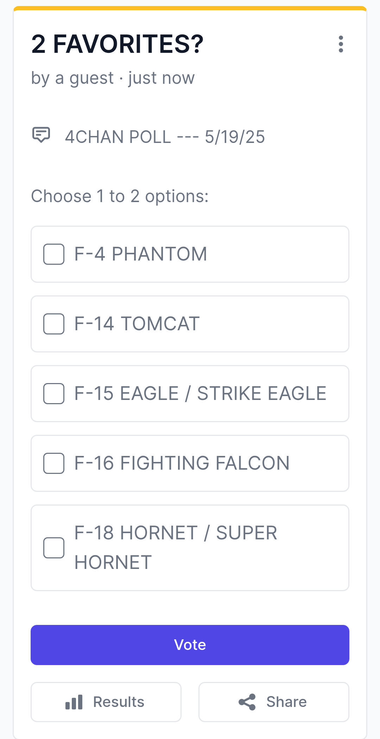Open the three-dot poll options menu
The height and width of the screenshot is (739, 380).
pyautogui.click(x=341, y=44)
